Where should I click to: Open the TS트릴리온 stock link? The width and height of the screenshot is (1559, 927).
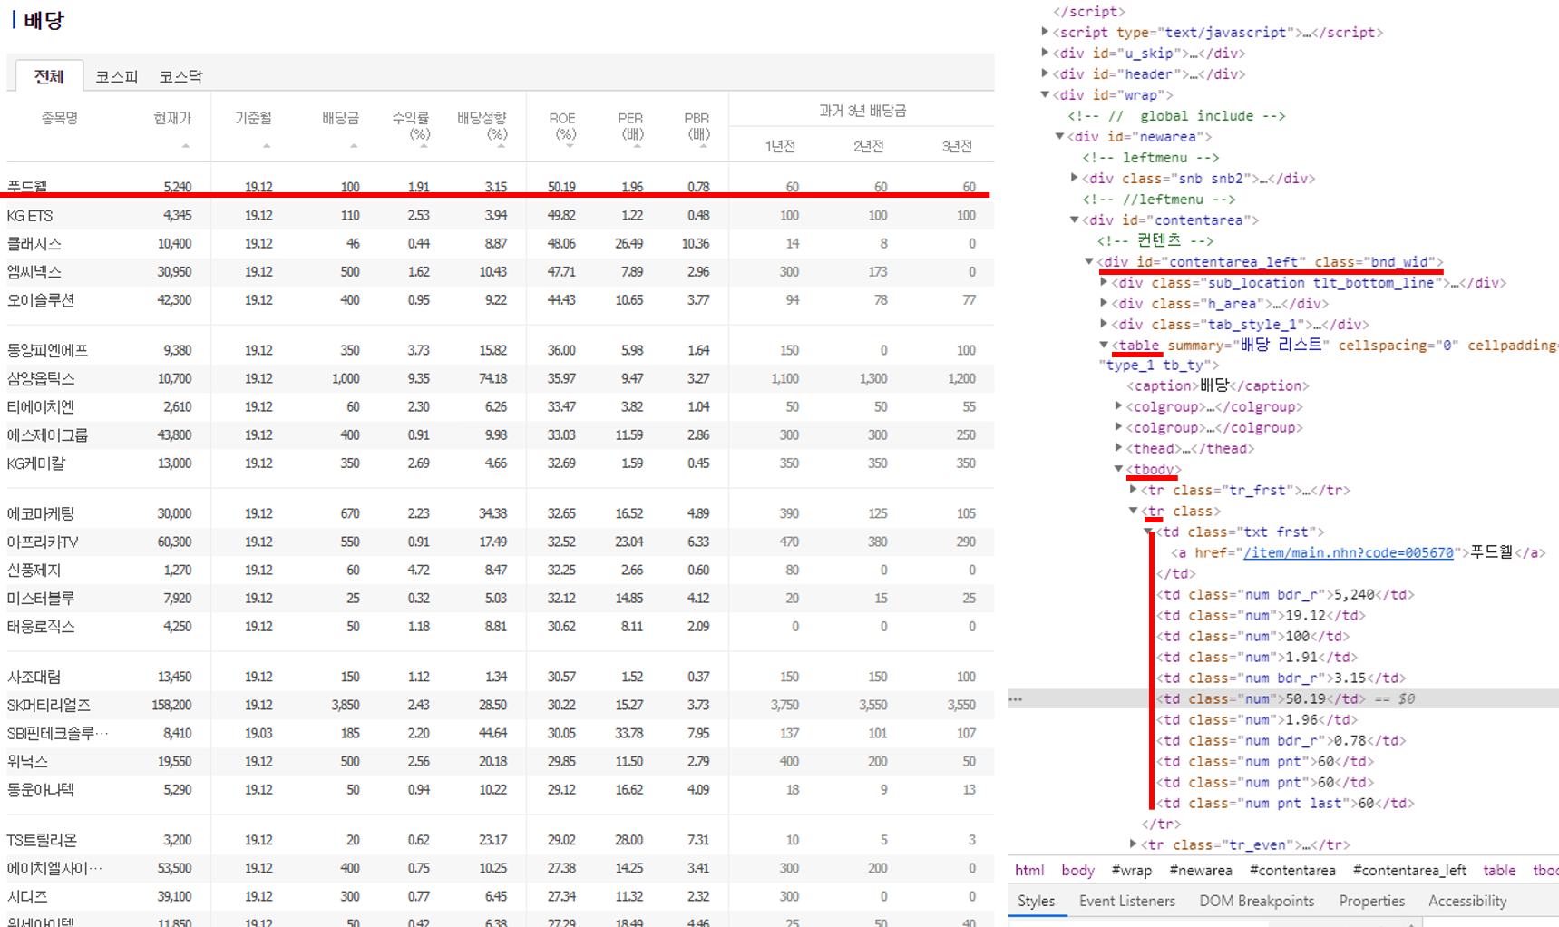click(x=42, y=840)
